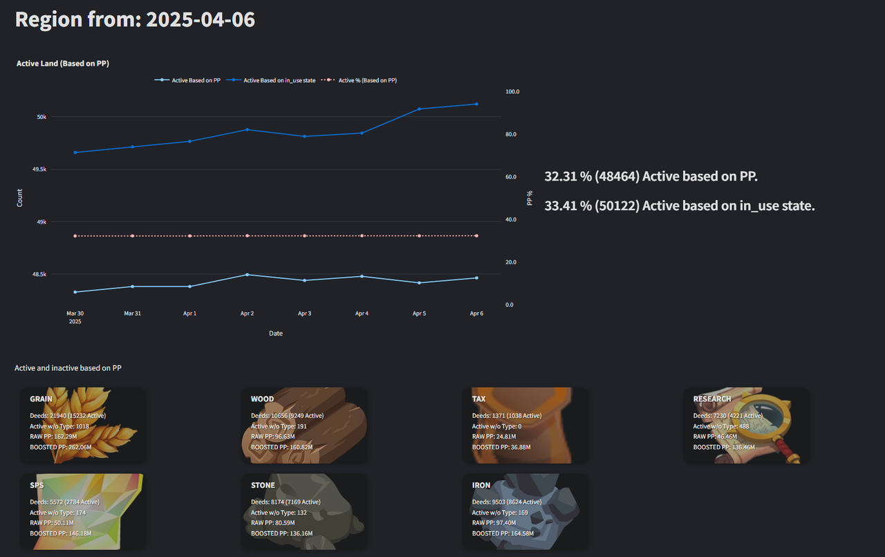Click Active Based on PP point at Apr 2

pyautogui.click(x=247, y=275)
